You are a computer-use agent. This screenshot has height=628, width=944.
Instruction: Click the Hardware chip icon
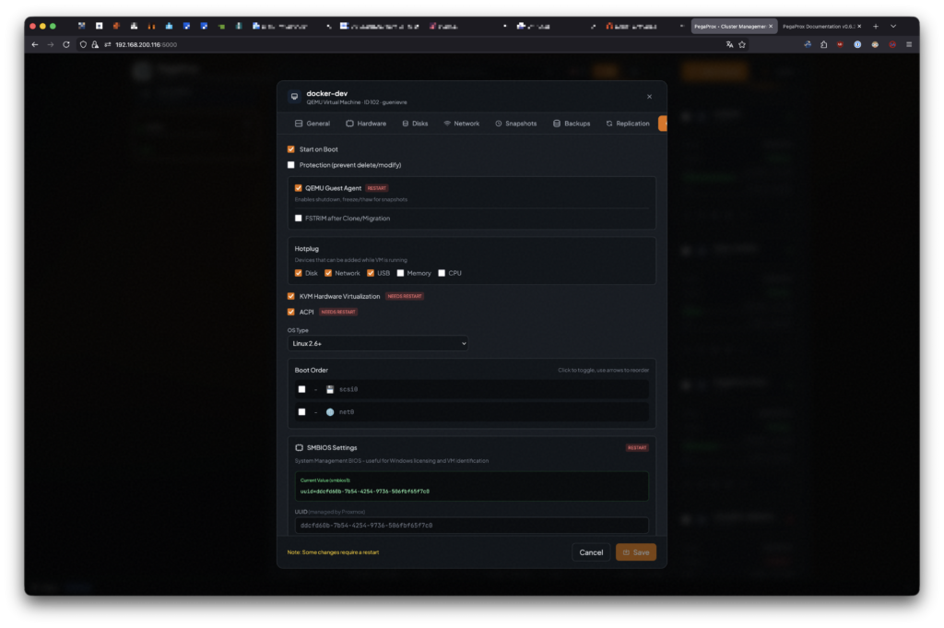pyautogui.click(x=350, y=124)
